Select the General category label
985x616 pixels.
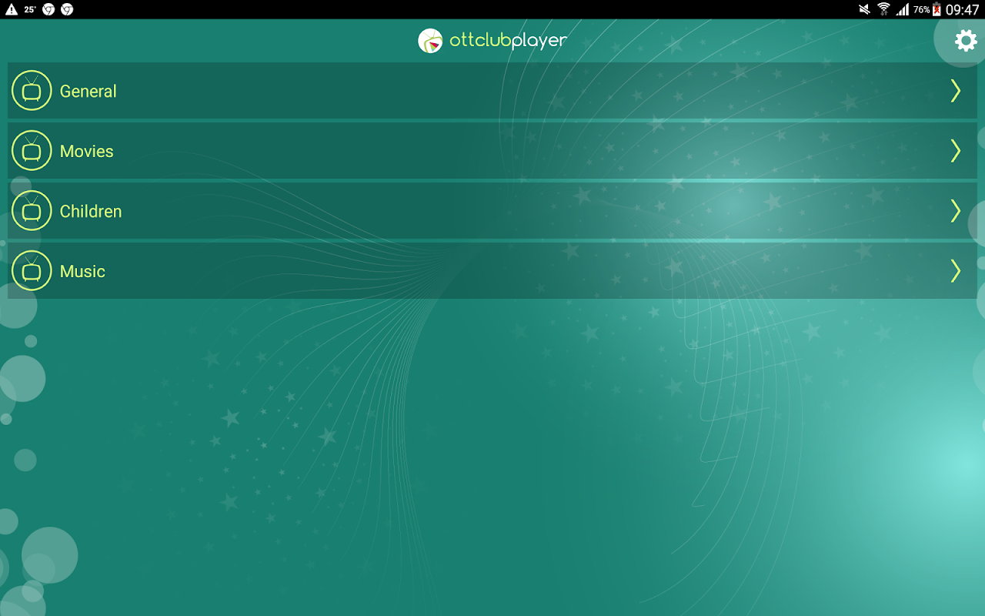(x=88, y=91)
